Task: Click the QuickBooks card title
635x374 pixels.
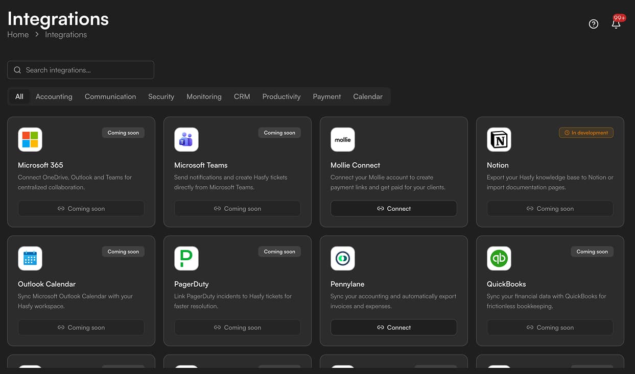Action: 506,284
